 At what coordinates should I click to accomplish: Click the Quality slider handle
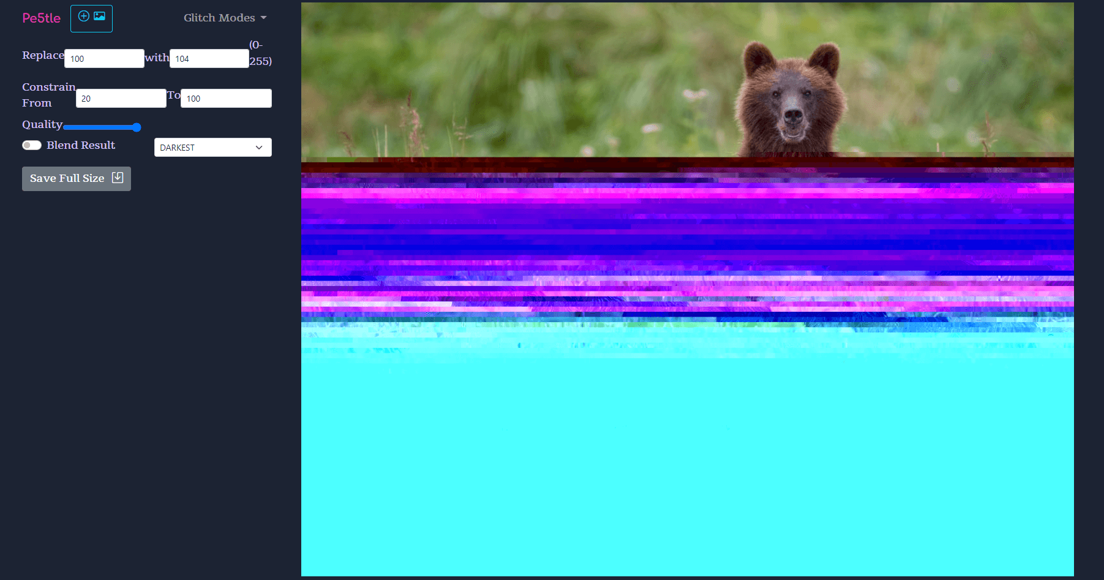[137, 127]
